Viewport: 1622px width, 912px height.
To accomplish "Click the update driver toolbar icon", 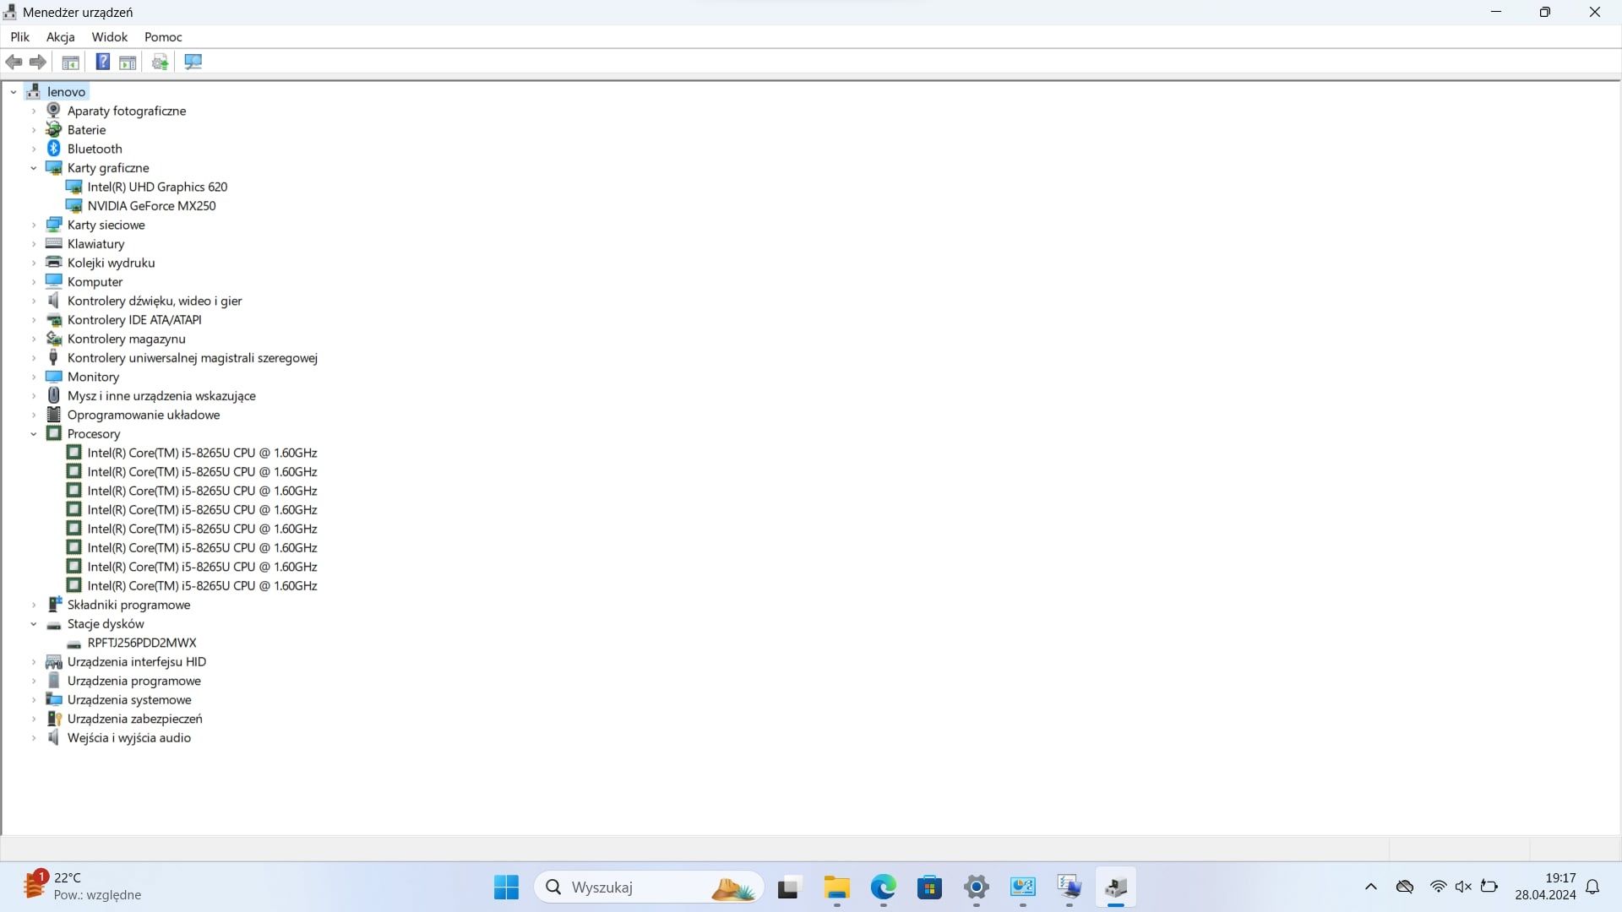I will pyautogui.click(x=160, y=62).
